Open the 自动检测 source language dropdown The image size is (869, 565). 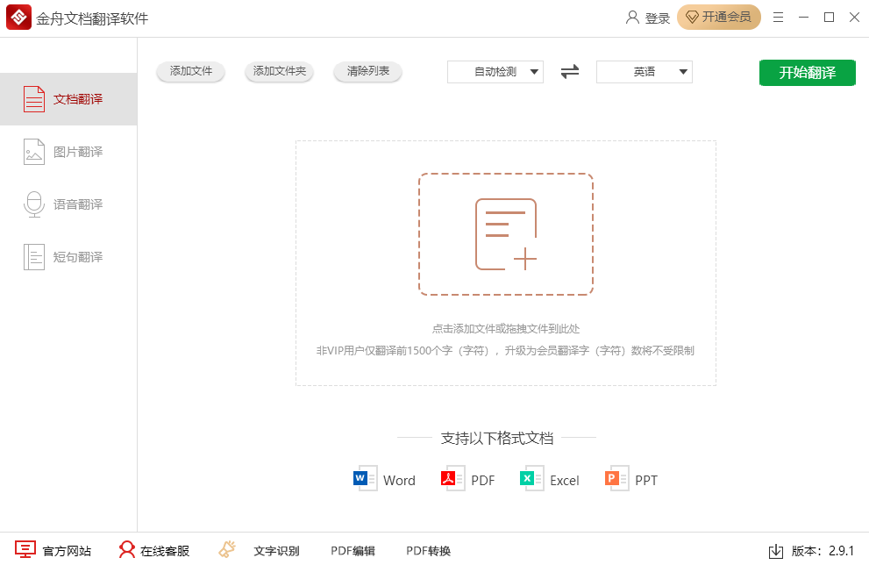click(x=495, y=72)
